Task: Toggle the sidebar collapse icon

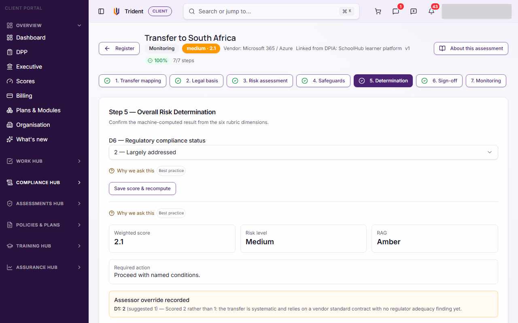Action: tap(101, 11)
